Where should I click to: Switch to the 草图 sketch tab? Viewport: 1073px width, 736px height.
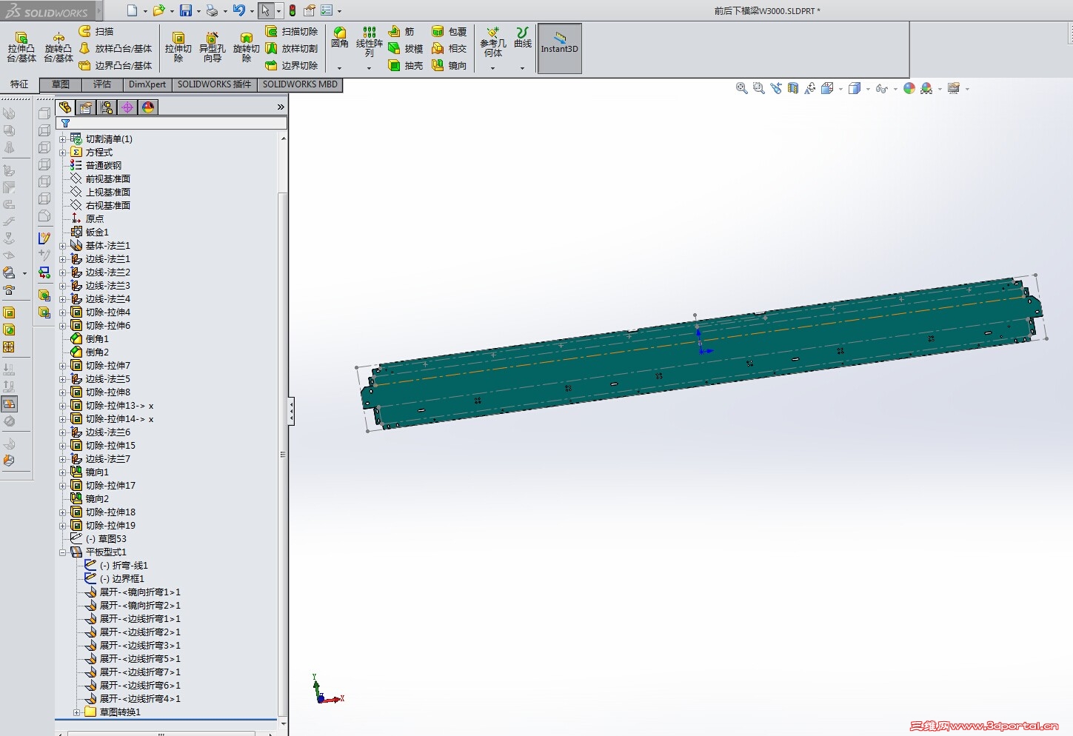61,84
